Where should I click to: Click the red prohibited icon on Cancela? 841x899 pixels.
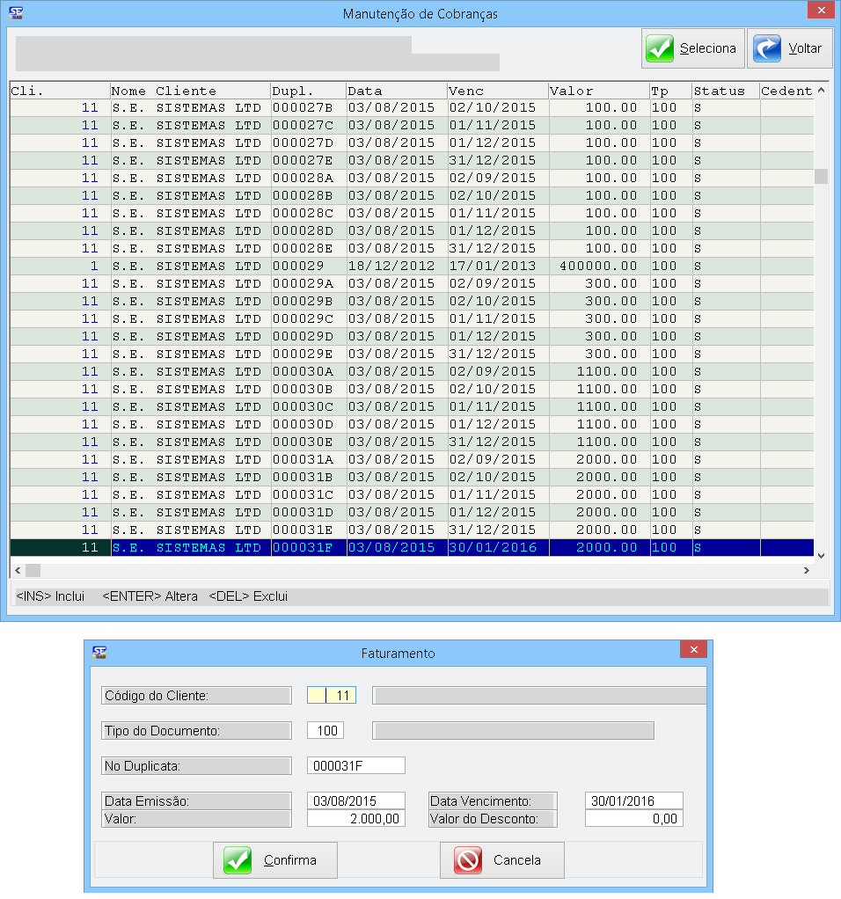468,860
